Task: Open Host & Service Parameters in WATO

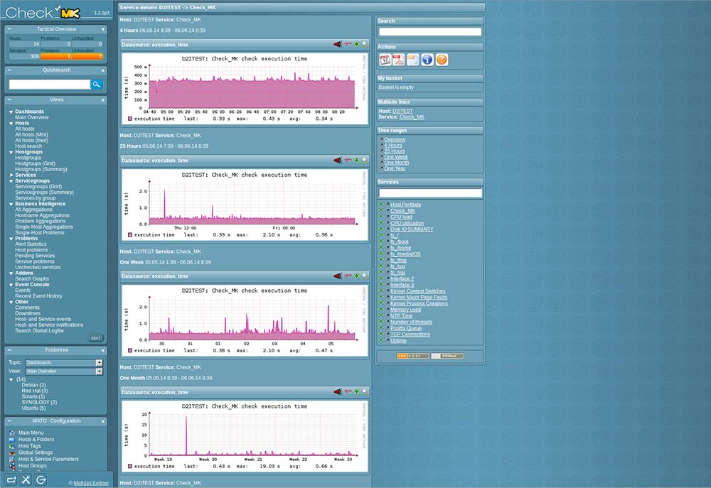Action: pos(48,459)
